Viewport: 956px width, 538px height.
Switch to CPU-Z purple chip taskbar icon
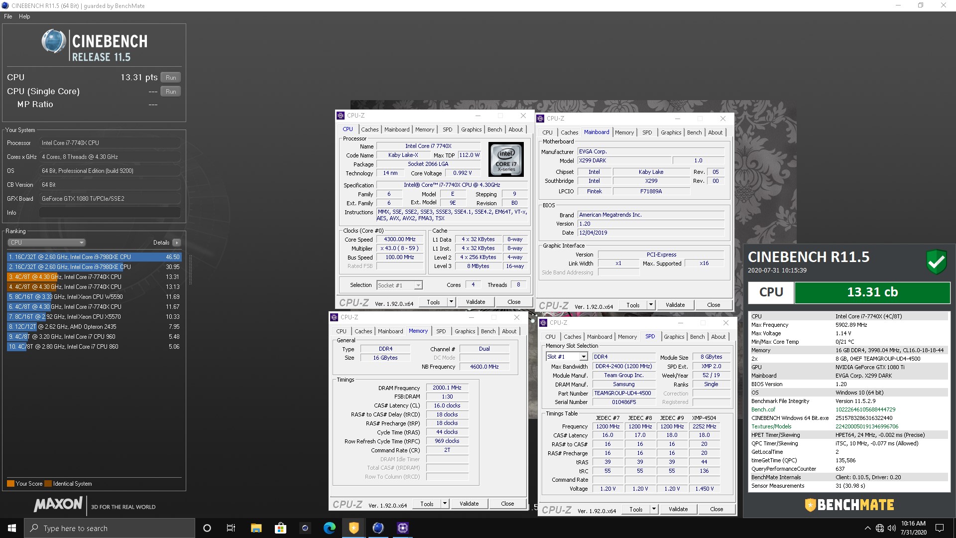pyautogui.click(x=402, y=528)
